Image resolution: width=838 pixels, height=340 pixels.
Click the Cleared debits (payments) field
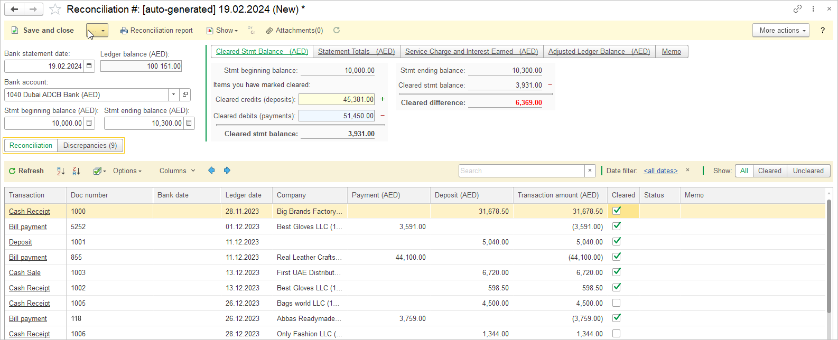click(337, 116)
